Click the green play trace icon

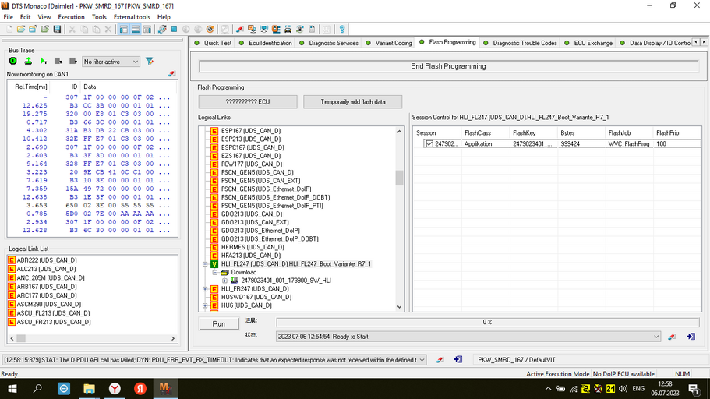(x=44, y=61)
